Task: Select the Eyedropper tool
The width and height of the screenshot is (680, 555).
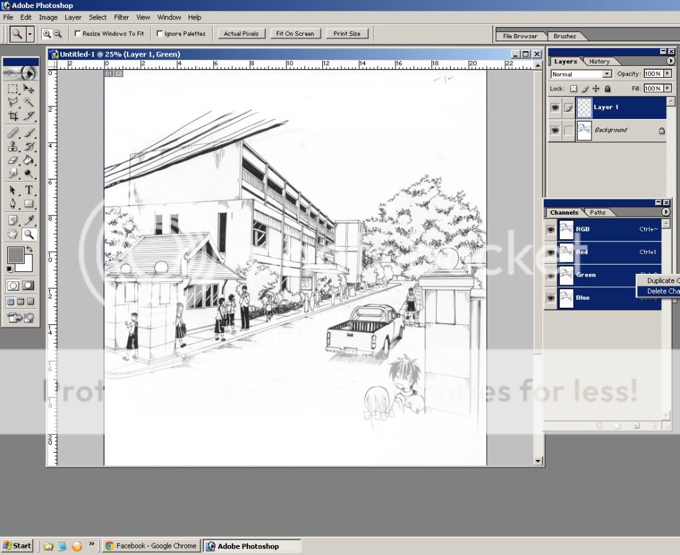Action: [x=29, y=221]
